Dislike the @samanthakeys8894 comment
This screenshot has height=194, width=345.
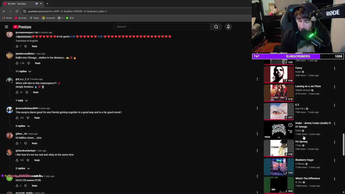click(28, 118)
